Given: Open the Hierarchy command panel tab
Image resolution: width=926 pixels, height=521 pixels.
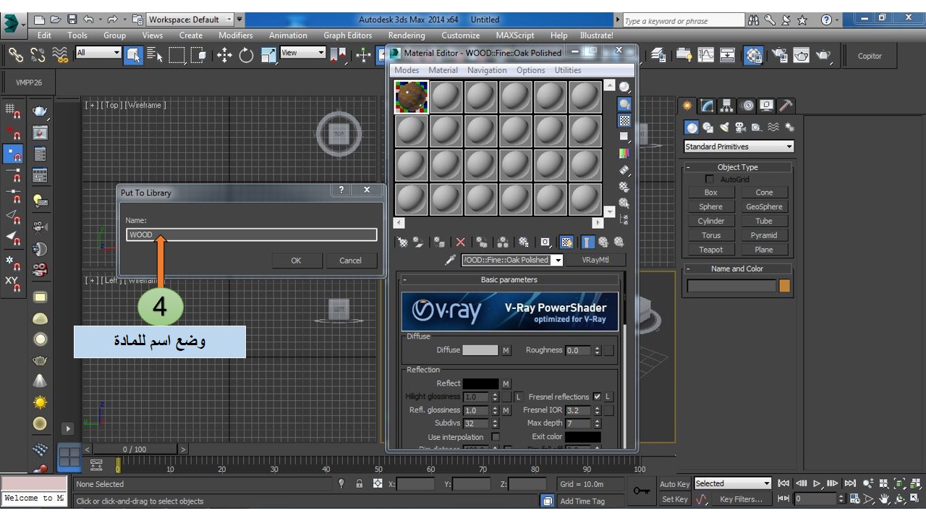Looking at the screenshot, I should tap(726, 106).
